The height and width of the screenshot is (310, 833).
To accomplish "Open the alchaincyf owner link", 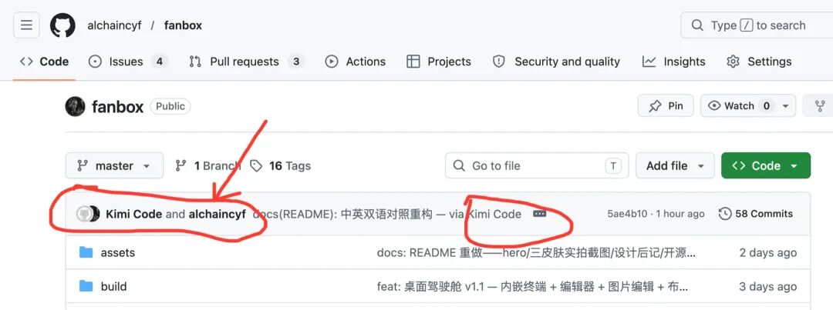I will [114, 25].
